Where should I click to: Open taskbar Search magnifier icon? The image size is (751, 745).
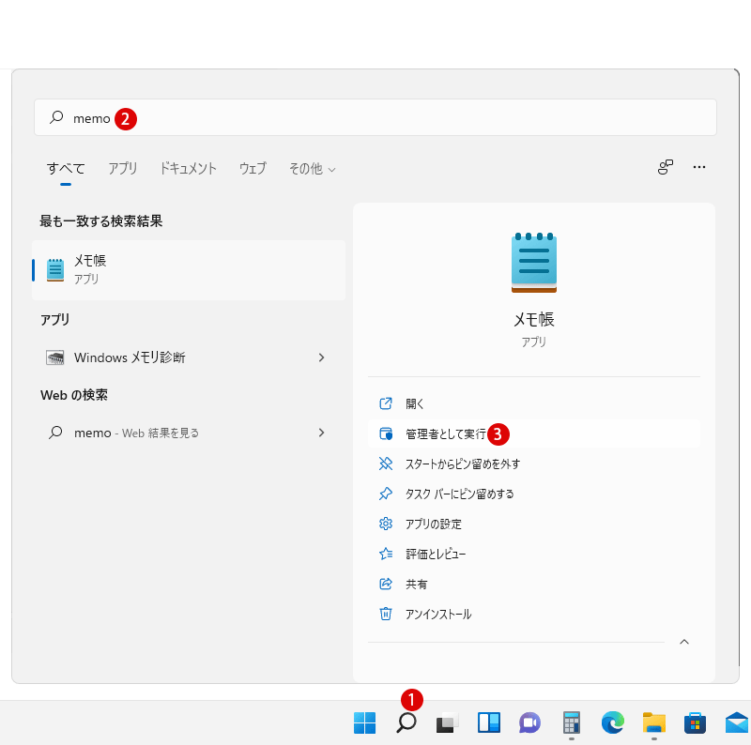tap(406, 722)
